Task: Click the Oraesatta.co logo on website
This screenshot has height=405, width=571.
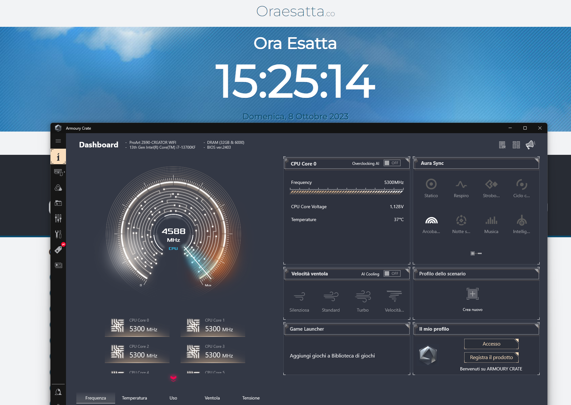Action: [x=295, y=12]
